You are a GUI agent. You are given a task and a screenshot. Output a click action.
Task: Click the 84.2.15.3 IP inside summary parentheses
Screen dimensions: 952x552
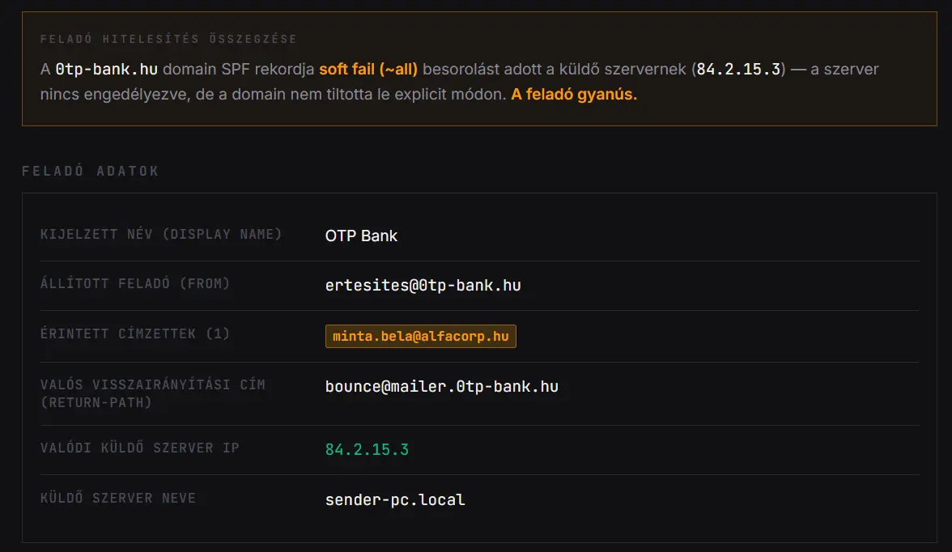[x=738, y=69]
